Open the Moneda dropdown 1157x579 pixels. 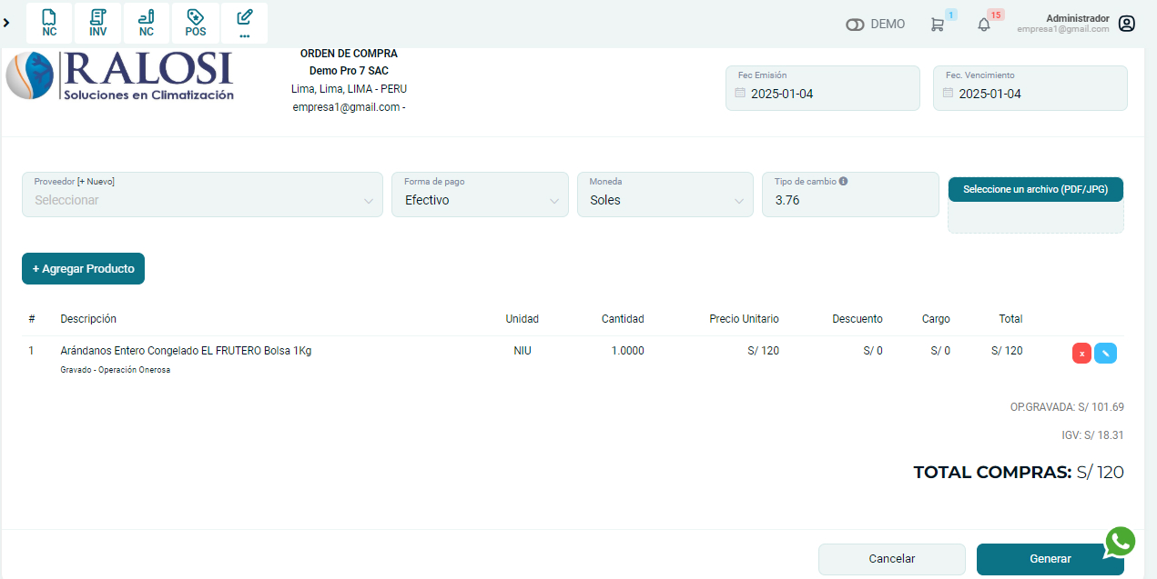(665, 200)
